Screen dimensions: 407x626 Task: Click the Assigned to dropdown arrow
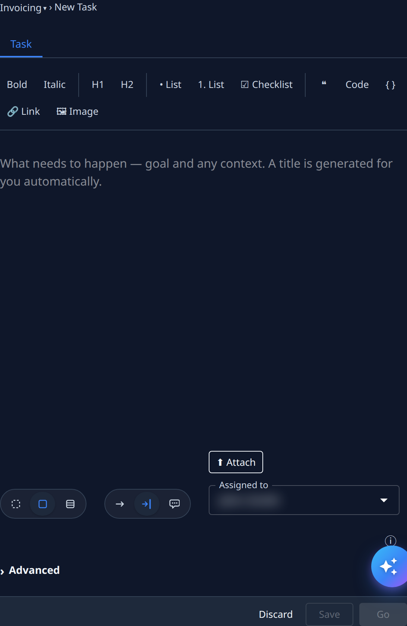(x=384, y=500)
